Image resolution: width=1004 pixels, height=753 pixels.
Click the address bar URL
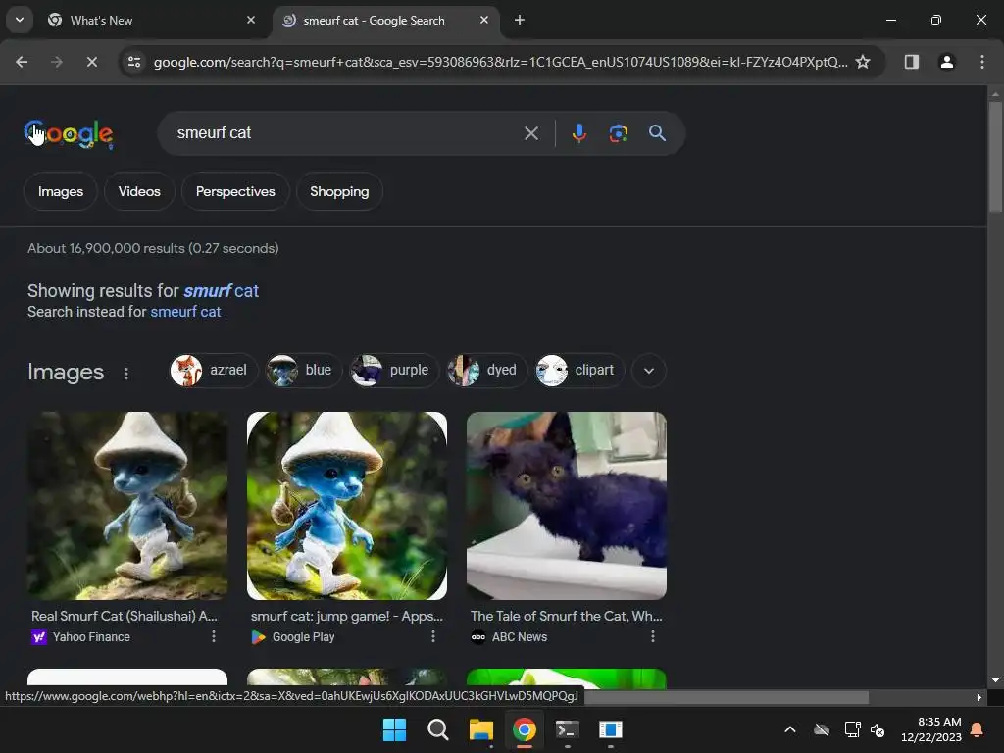(x=500, y=62)
